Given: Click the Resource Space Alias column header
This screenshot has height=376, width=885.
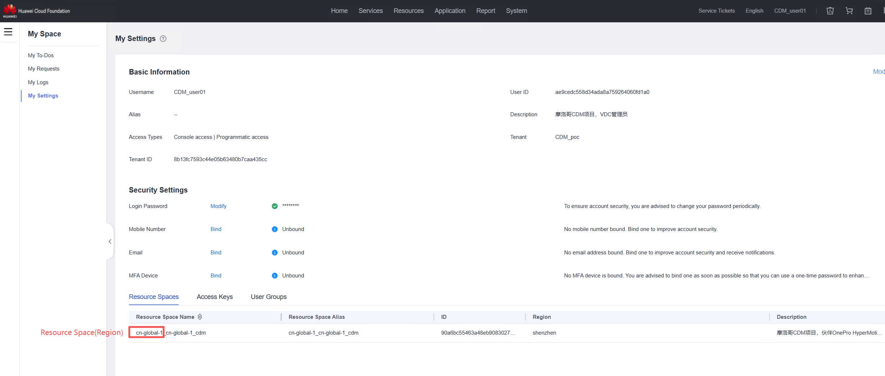Looking at the screenshot, I should click(317, 317).
